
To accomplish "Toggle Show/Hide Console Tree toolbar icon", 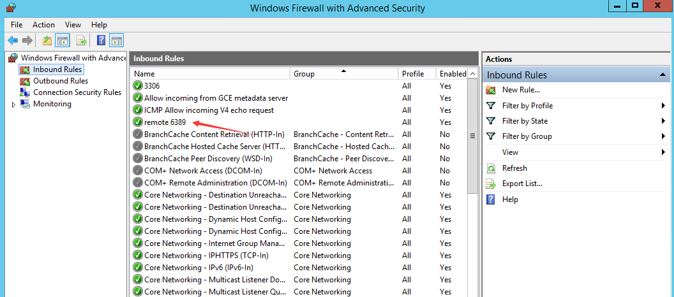I will [63, 41].
